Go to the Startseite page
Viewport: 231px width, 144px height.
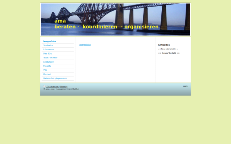58,45
